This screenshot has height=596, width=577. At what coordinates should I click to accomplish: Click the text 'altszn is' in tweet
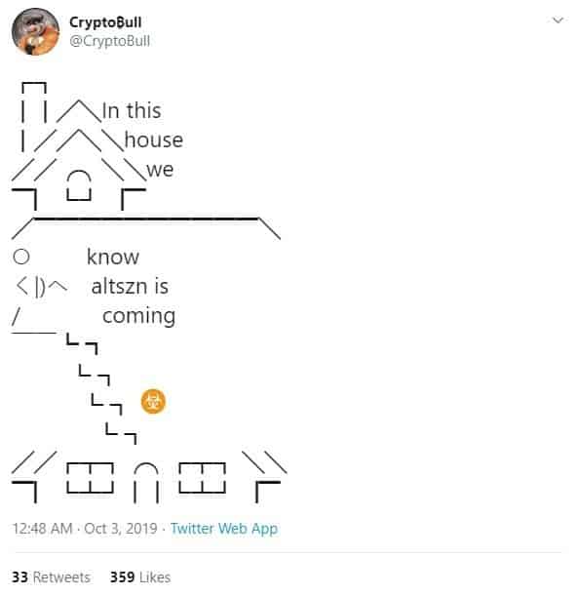tap(130, 286)
